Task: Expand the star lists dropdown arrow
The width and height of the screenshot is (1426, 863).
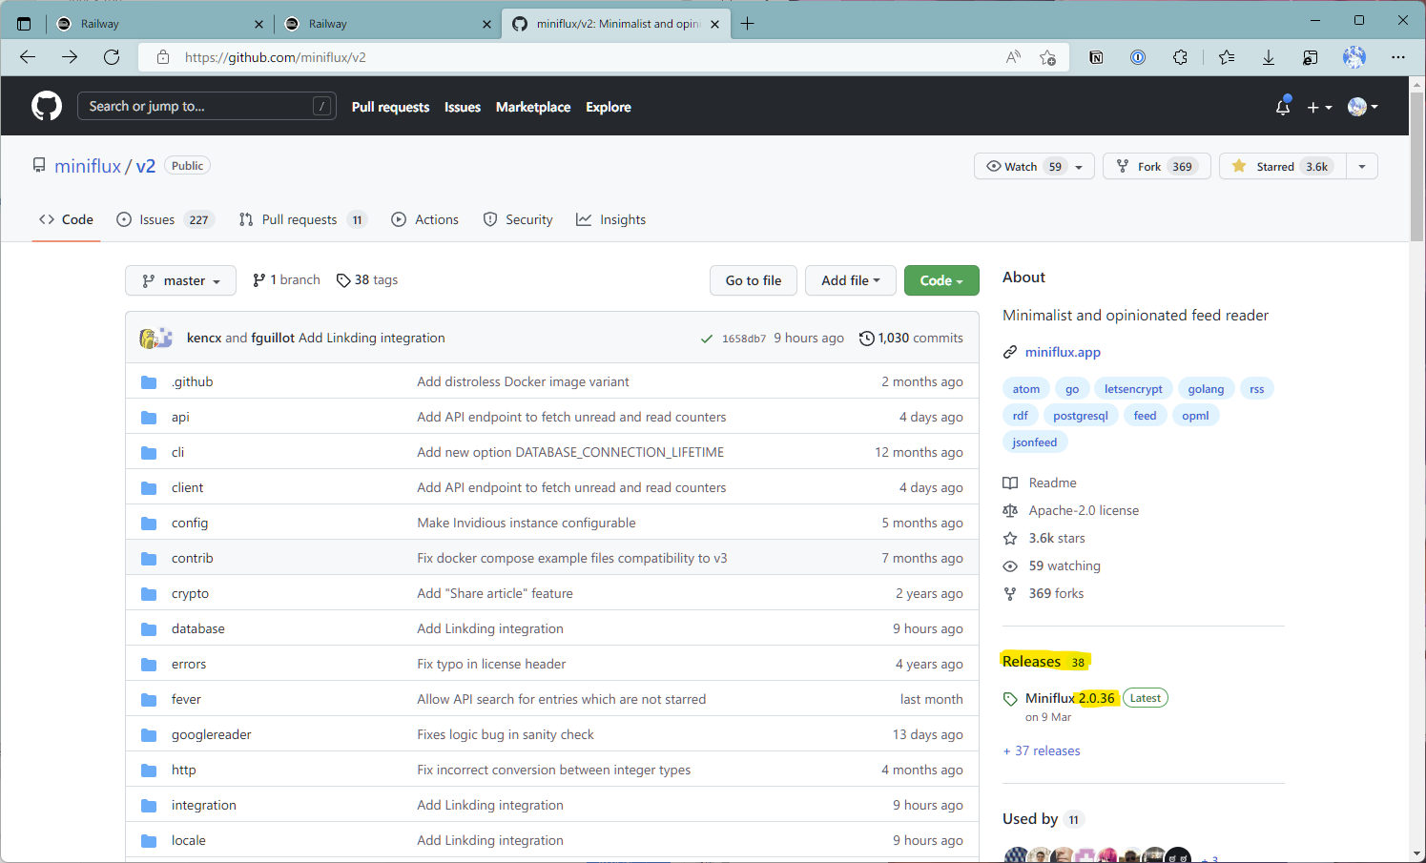Action: tap(1362, 166)
